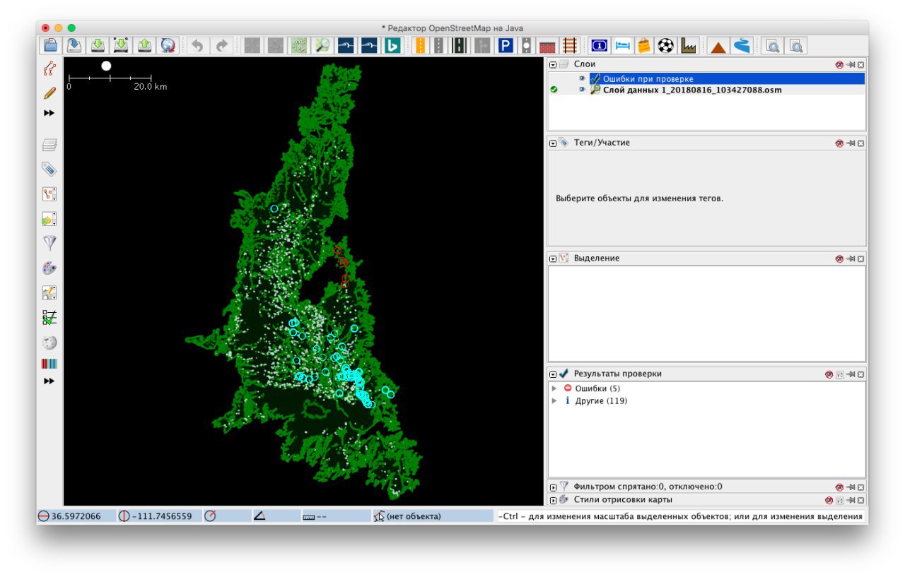Click the latitude field 36.5972066

(76, 516)
